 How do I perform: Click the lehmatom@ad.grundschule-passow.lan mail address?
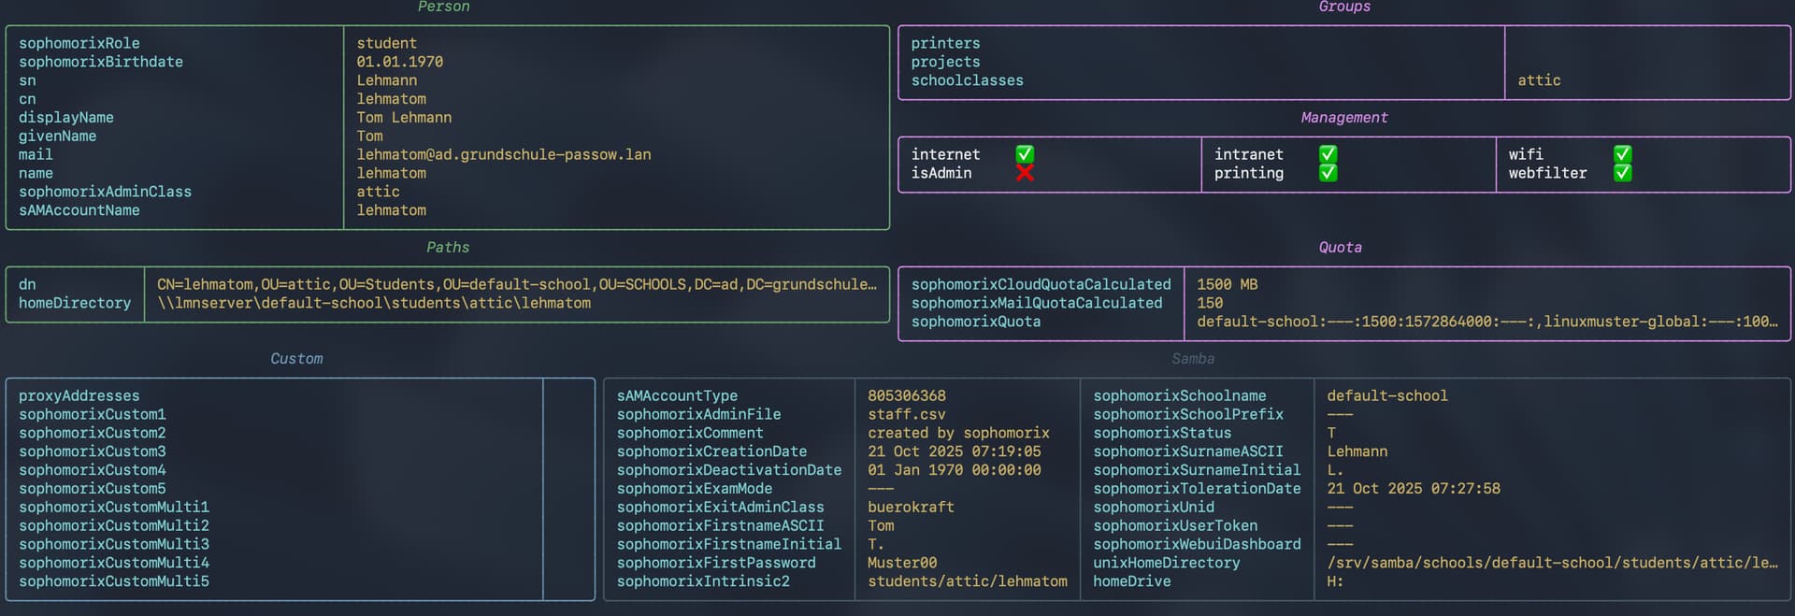click(503, 155)
